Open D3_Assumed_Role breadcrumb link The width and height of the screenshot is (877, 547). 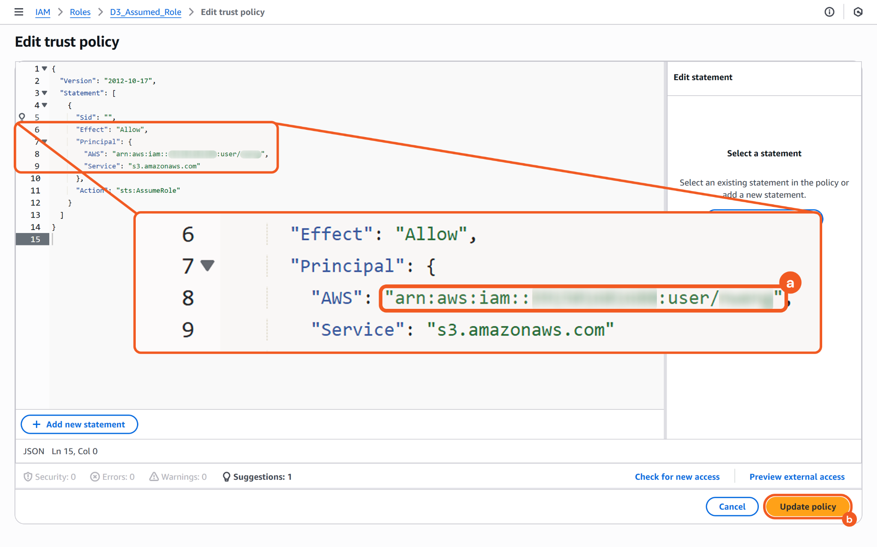[x=146, y=12]
